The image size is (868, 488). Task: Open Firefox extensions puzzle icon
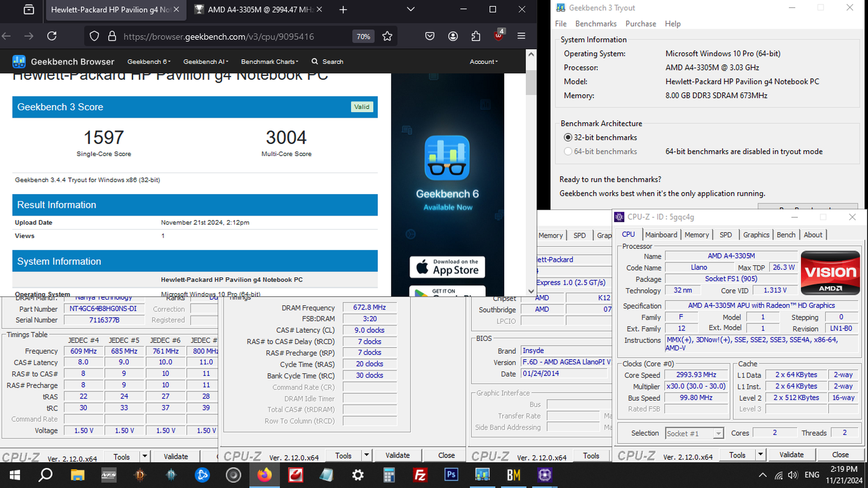pos(476,36)
